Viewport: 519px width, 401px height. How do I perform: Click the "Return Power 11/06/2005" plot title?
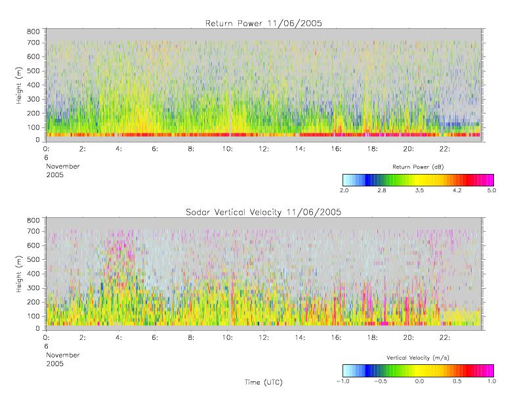tap(264, 24)
